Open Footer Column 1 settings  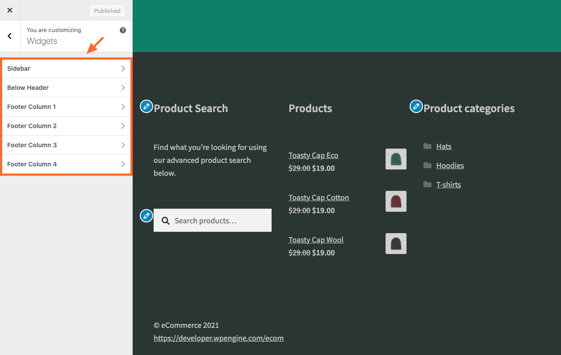[66, 107]
